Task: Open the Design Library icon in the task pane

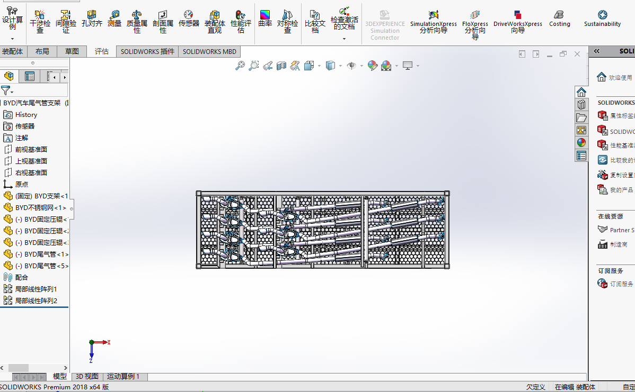Action: [x=581, y=105]
